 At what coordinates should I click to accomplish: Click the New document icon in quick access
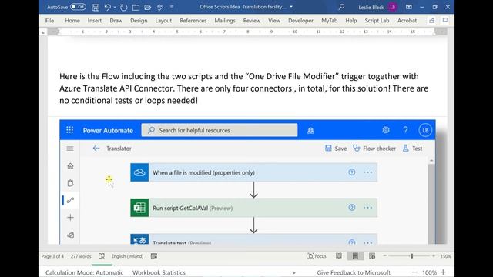click(x=136, y=7)
